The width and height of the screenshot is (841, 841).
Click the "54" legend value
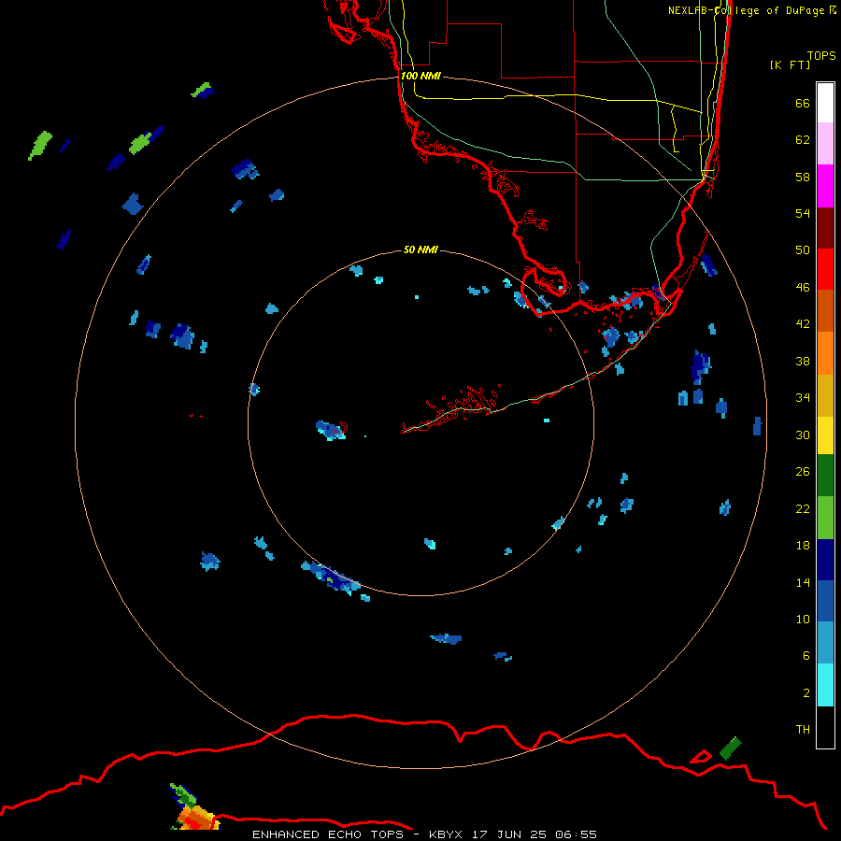point(803,213)
